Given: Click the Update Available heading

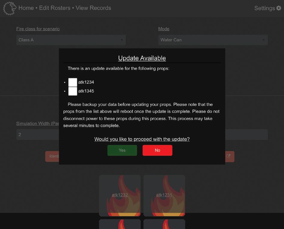Looking at the screenshot, I should (142, 58).
